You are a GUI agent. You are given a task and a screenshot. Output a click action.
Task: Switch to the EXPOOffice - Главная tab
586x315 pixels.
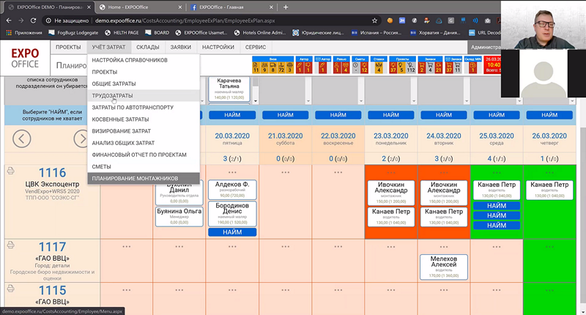[231, 7]
